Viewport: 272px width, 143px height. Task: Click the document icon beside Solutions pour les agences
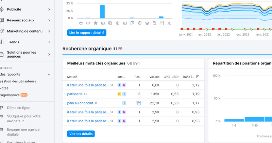[x=2, y=54]
